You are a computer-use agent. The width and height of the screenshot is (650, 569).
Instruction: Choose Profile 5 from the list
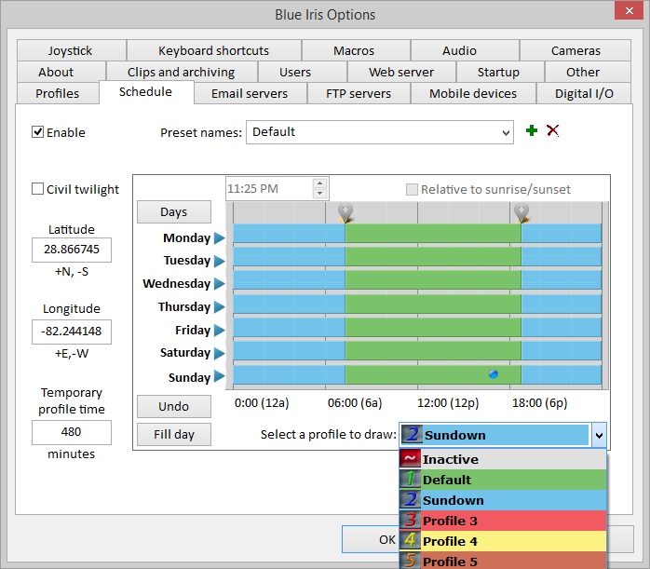pos(503,561)
